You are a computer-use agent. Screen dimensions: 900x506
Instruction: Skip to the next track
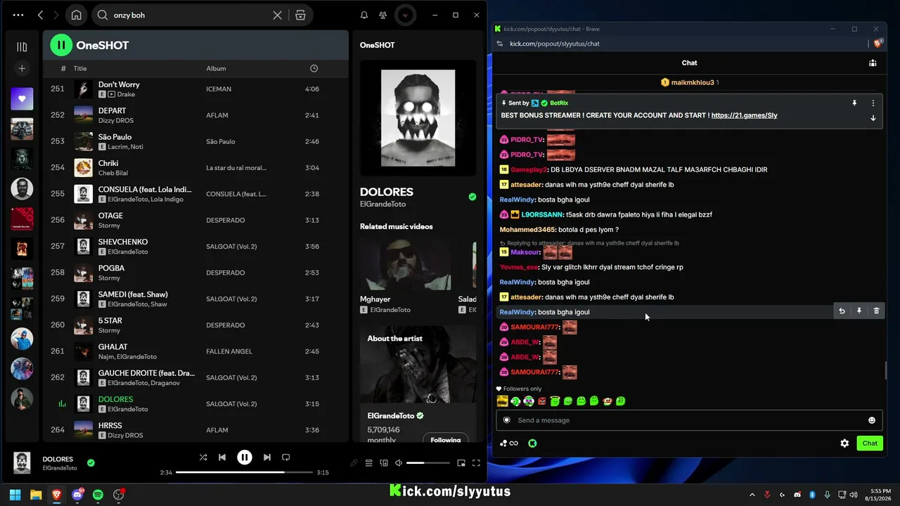click(267, 458)
